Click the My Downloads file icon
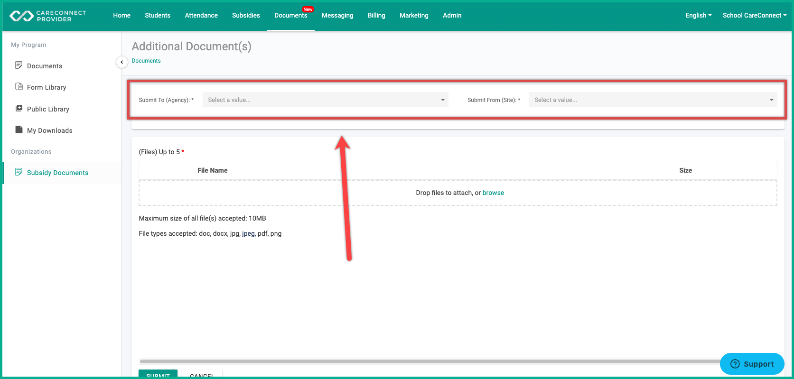Image resolution: width=794 pixels, height=379 pixels. [x=19, y=129]
